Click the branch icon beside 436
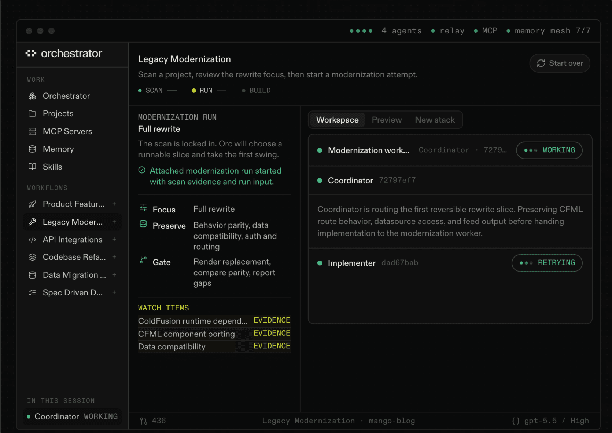612x433 pixels. pyautogui.click(x=143, y=421)
